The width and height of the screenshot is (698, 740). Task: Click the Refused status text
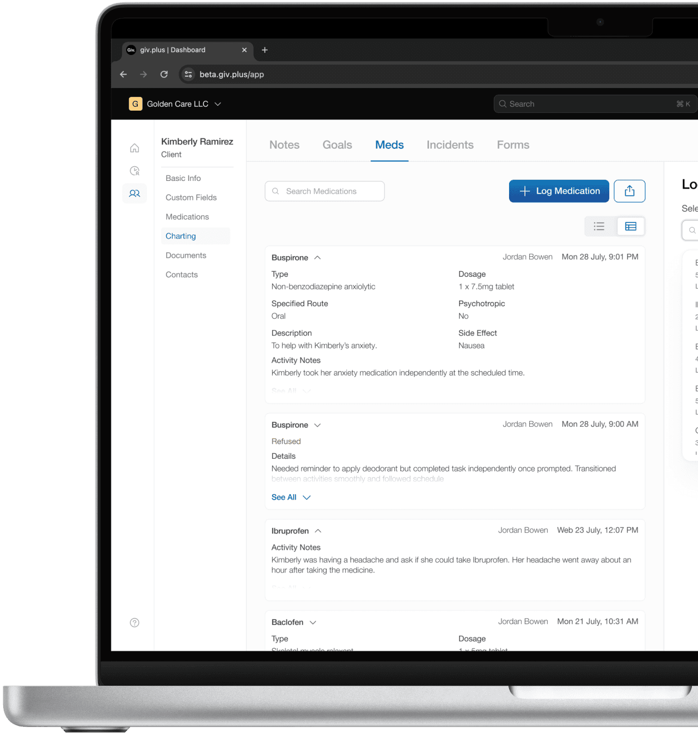(286, 441)
